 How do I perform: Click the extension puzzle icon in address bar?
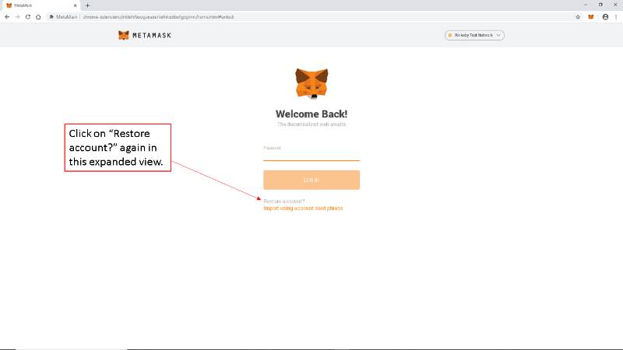pos(51,17)
